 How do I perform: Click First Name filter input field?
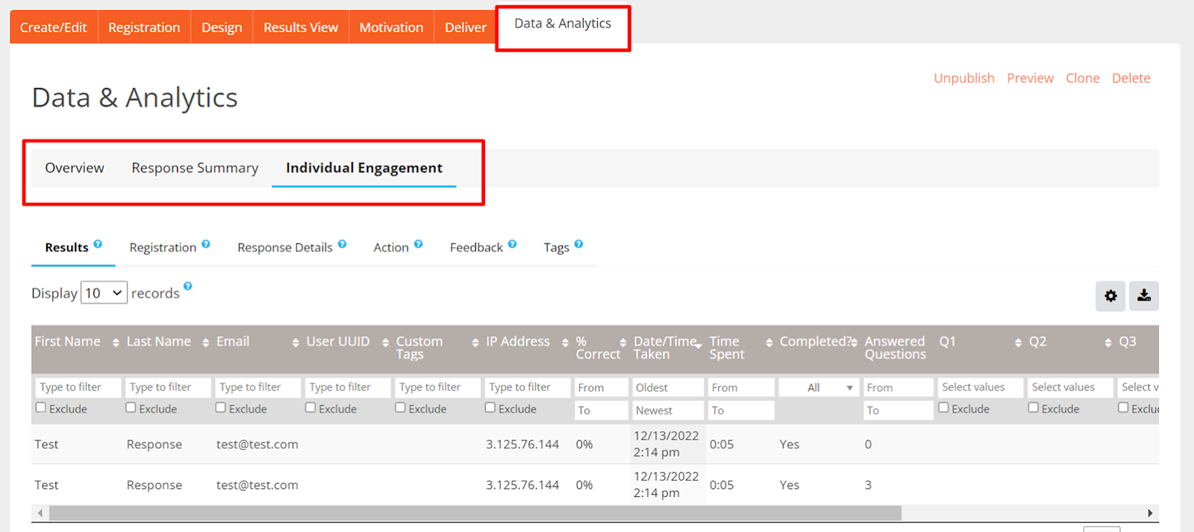click(78, 387)
